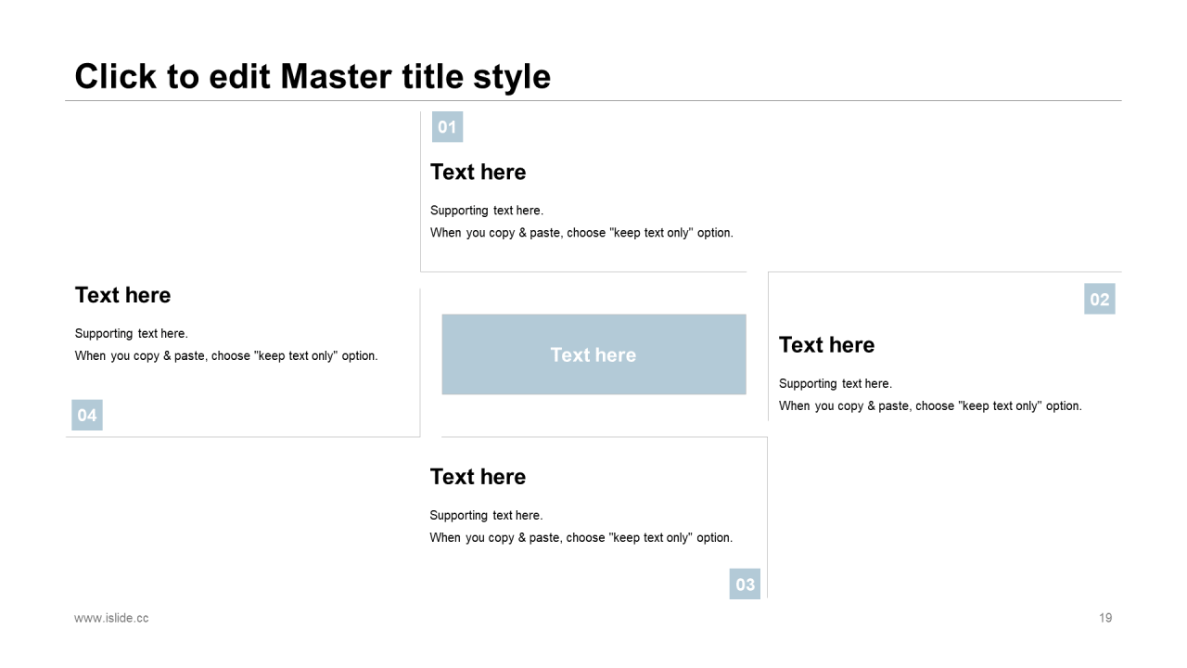Select the "Text here" heading below badge 02
Viewport: 1187px width, 668px height.
coord(826,345)
